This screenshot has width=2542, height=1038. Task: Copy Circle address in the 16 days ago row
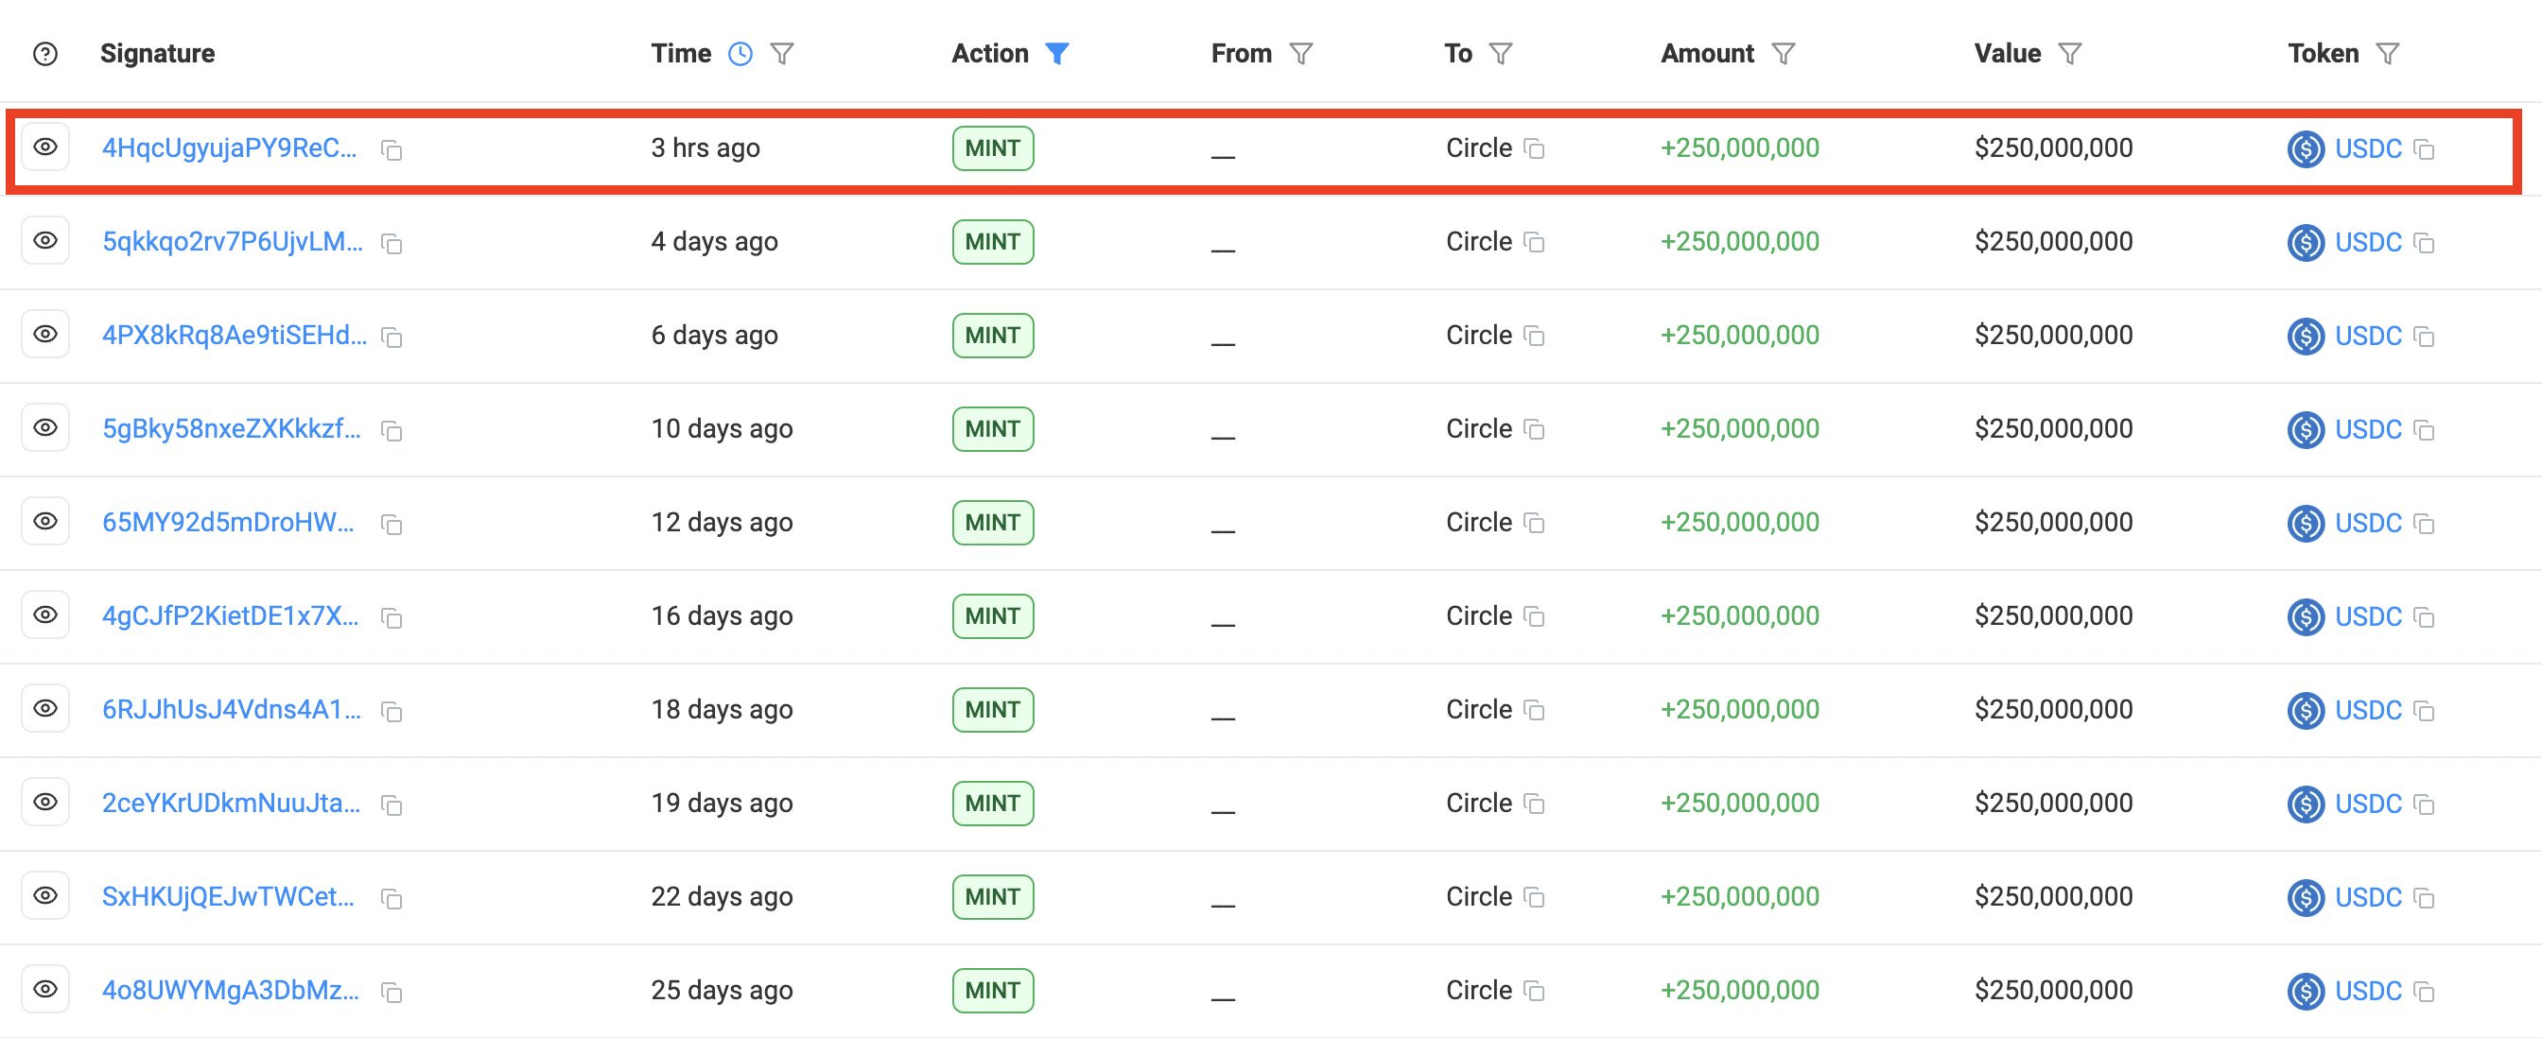click(x=1535, y=616)
